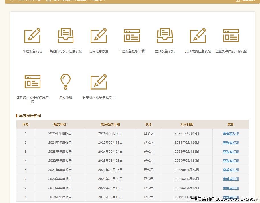This screenshot has height=203, width=260.
Task: Click the 名称转让及授权信息填报 label
Action: pos(32,100)
